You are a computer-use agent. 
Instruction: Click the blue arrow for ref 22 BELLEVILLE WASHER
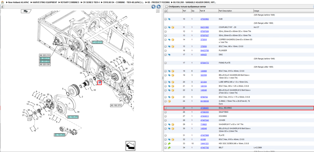click(x=169, y=90)
